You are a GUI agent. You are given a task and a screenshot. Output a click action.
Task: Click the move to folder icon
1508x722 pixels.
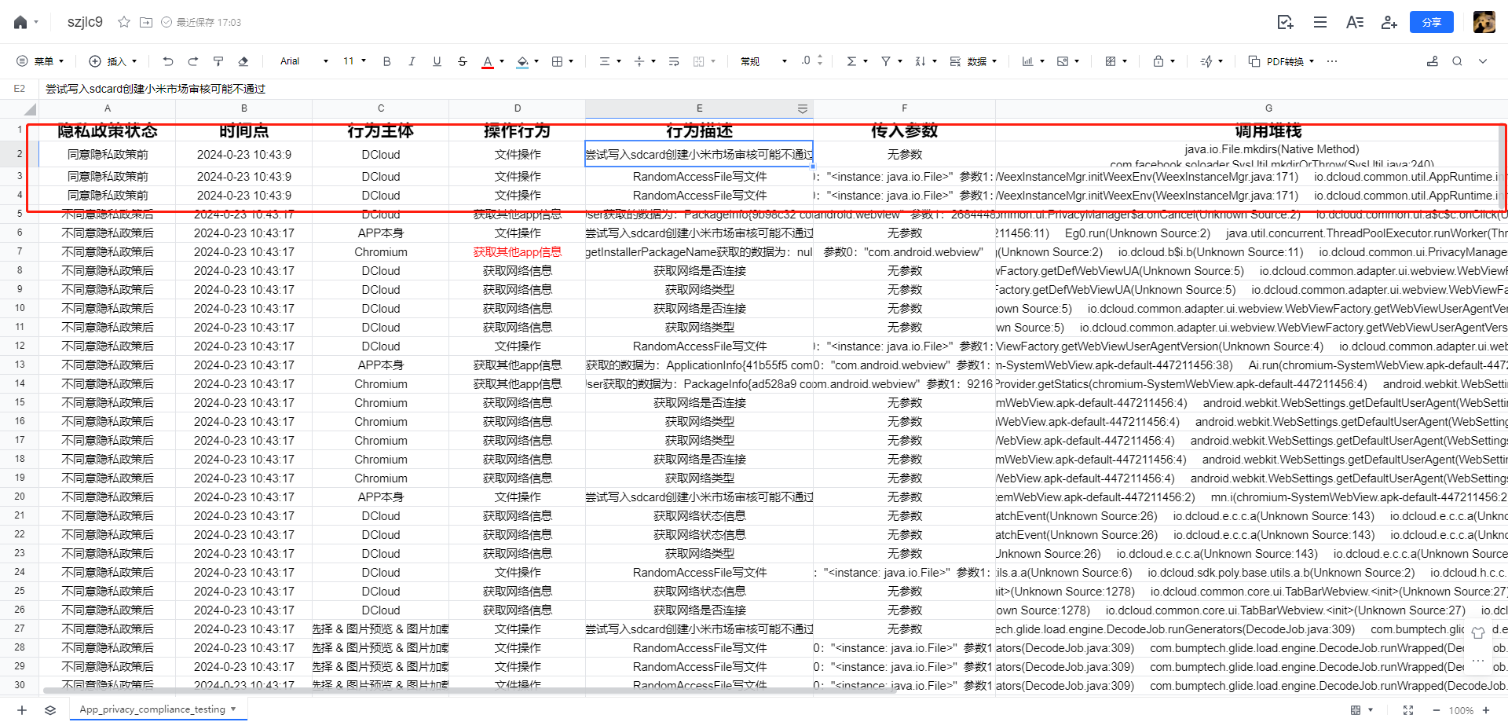click(x=146, y=22)
